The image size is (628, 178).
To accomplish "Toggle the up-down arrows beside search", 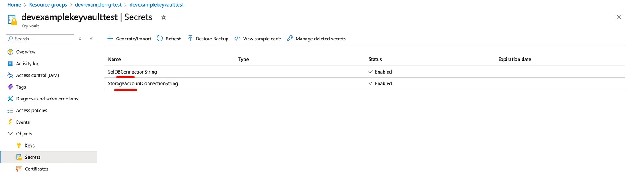I will click(x=80, y=39).
